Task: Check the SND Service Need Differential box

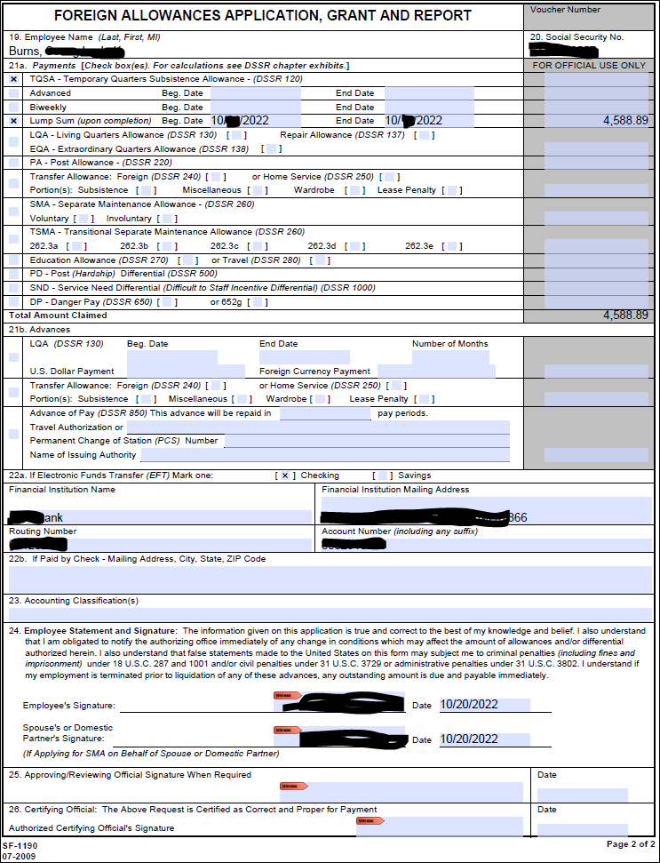Action: 13,288
